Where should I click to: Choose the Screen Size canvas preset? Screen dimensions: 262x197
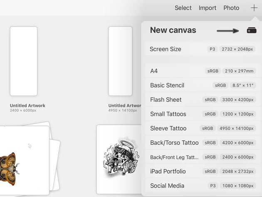203,49
